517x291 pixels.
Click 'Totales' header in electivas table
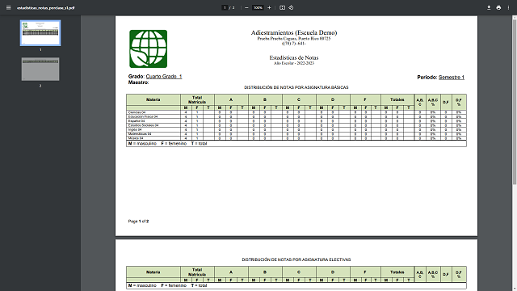pos(397,272)
